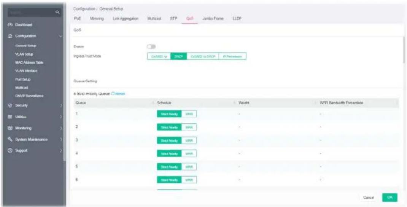
Task: Click the Schedule column header
Action: (x=164, y=103)
